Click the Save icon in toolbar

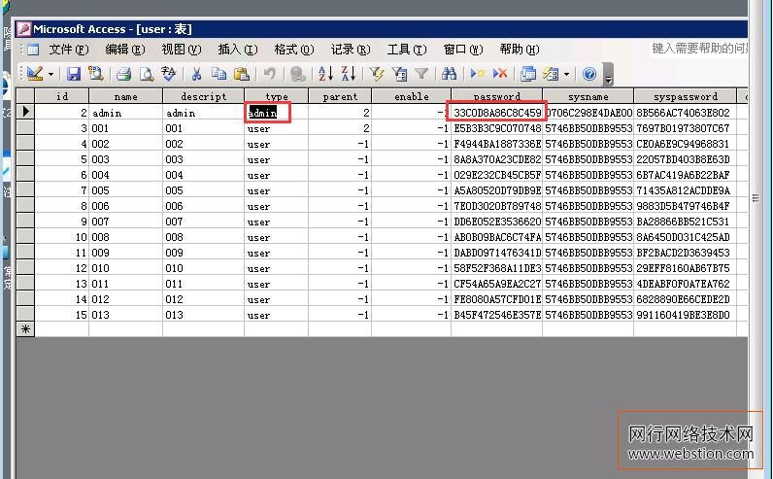[x=74, y=74]
